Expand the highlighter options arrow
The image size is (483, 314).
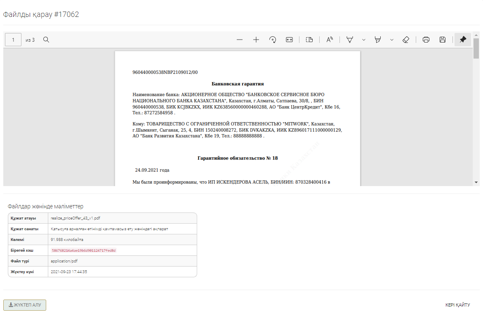pos(391,40)
